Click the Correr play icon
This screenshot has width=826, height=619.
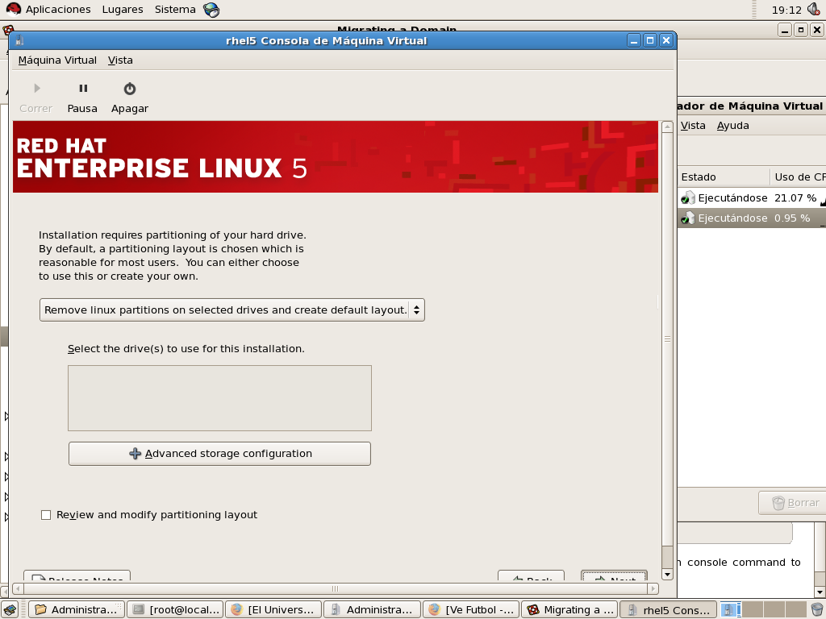pos(36,89)
